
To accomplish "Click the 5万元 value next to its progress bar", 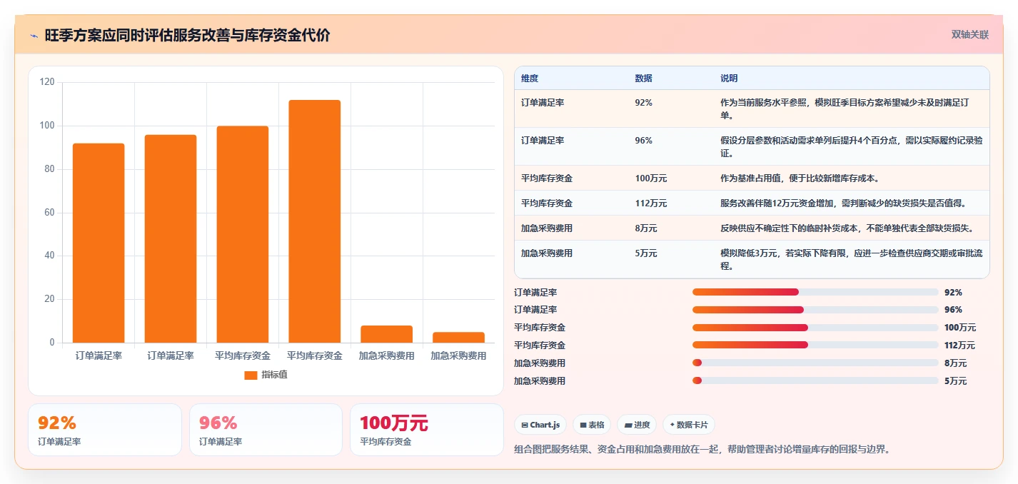I will [x=956, y=381].
